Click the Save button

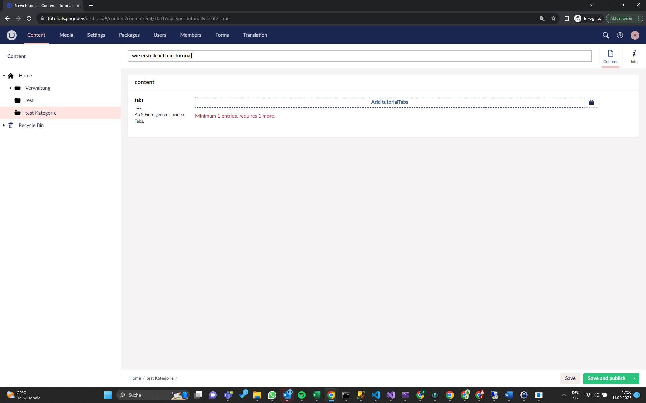click(570, 378)
